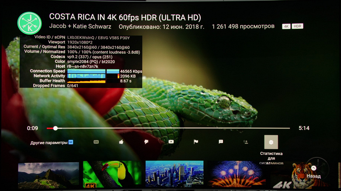Report the video using the flag icon
This screenshot has height=191, width=341.
coord(196,142)
